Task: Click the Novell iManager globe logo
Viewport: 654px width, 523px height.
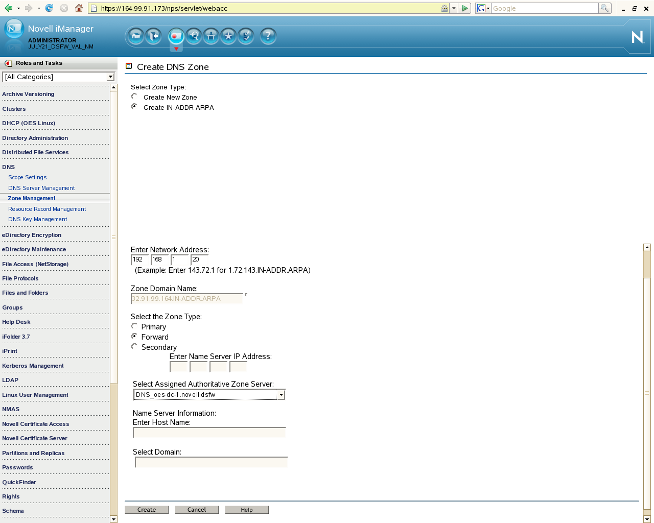Action: (x=14, y=29)
